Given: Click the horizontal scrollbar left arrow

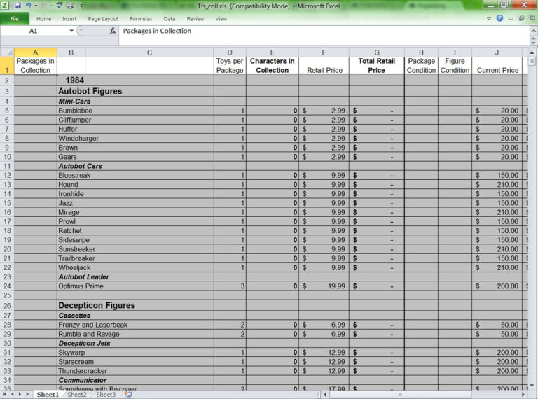Looking at the screenshot, I should pos(325,395).
